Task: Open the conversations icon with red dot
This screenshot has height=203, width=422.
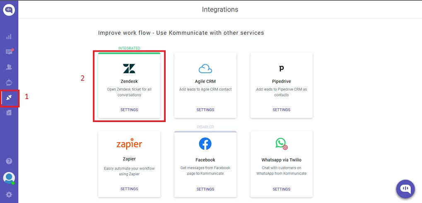Action: [x=9, y=52]
